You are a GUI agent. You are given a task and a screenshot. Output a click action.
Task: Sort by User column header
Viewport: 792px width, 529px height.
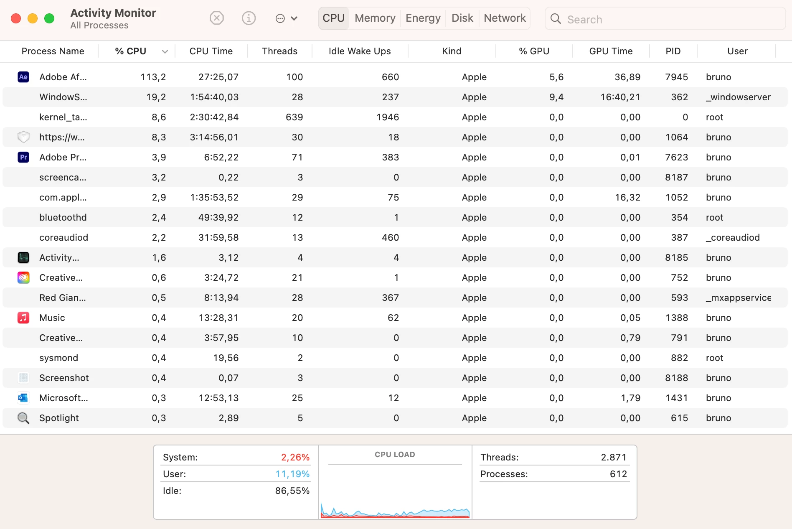[x=737, y=51]
